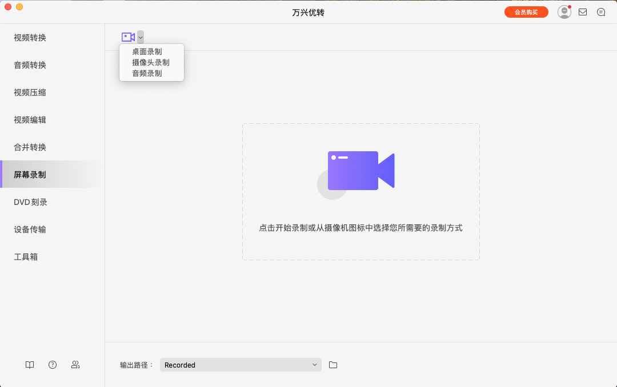Expand the recording mode dropdown arrow
The height and width of the screenshot is (387, 617).
[140, 37]
